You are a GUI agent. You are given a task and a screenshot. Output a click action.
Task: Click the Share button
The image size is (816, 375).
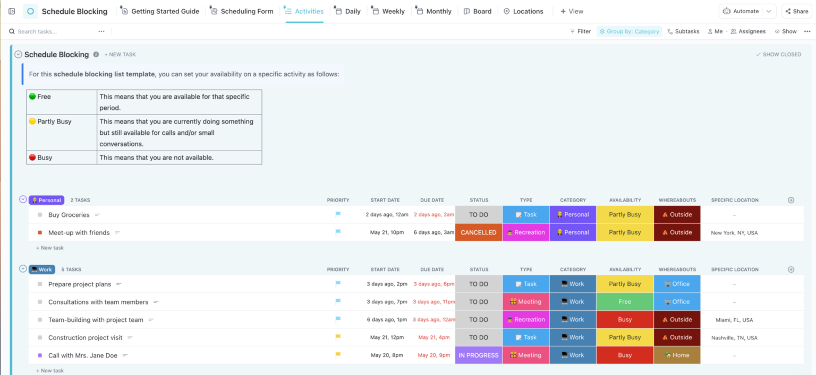[796, 11]
